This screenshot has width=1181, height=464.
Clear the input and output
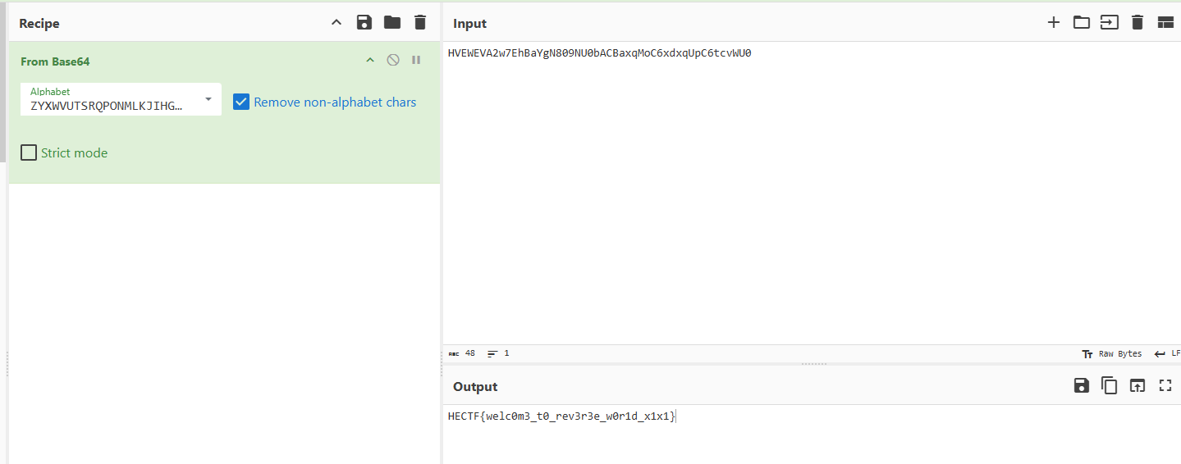tap(1138, 23)
